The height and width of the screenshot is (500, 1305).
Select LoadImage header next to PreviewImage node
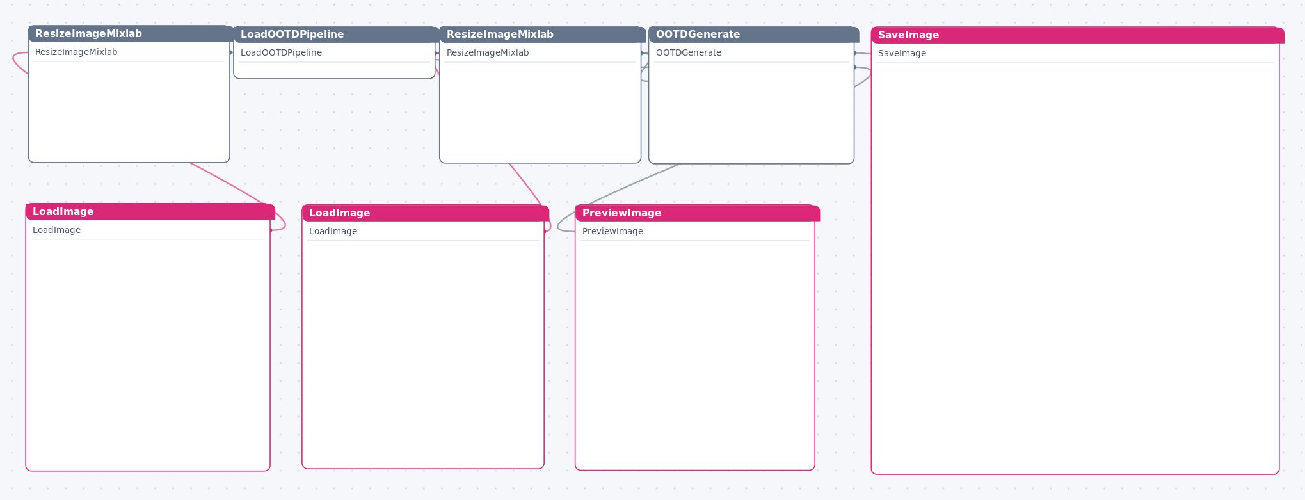(426, 213)
